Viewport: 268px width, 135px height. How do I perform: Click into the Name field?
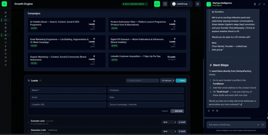pos(68,90)
